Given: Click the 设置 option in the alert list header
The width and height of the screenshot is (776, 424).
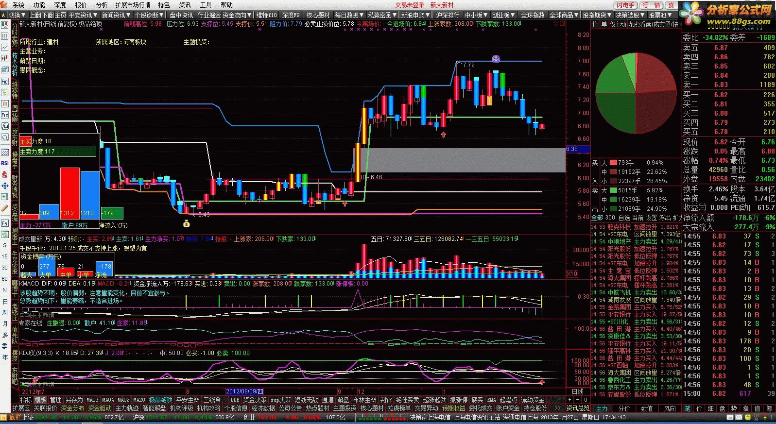Looking at the screenshot, I should coord(652,218).
